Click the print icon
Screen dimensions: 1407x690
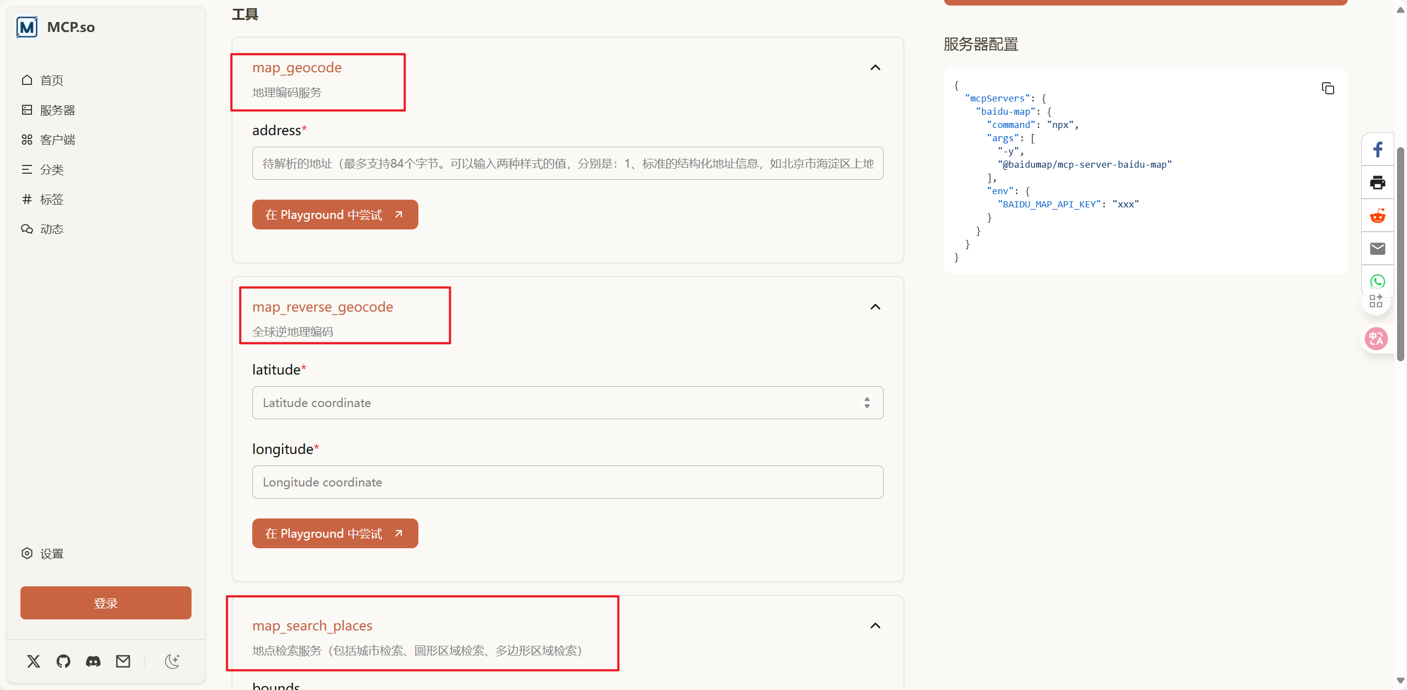click(1377, 183)
